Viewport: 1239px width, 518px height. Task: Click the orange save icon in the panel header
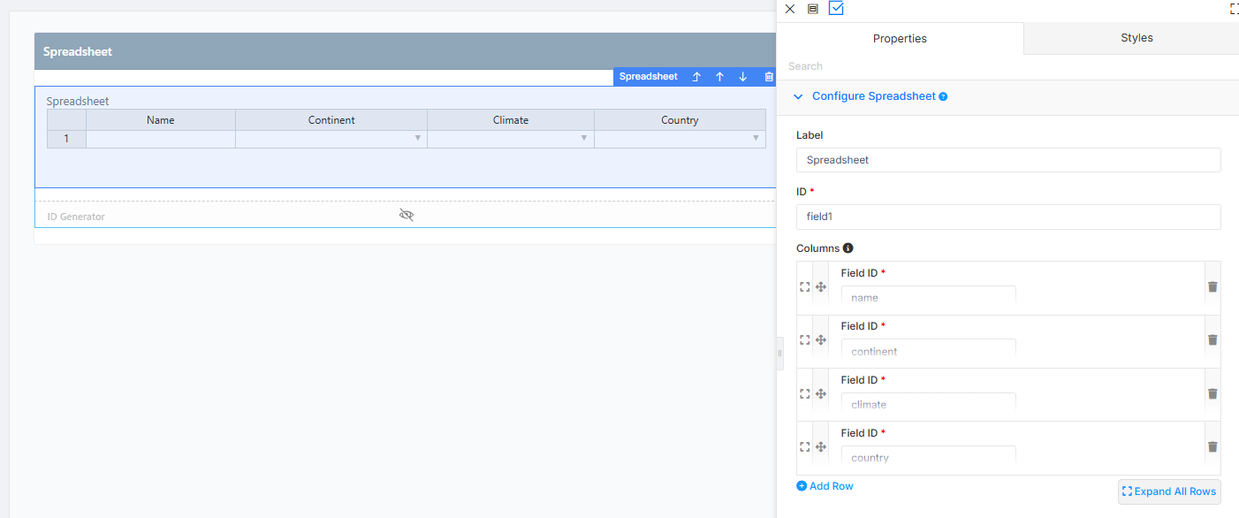pos(812,9)
